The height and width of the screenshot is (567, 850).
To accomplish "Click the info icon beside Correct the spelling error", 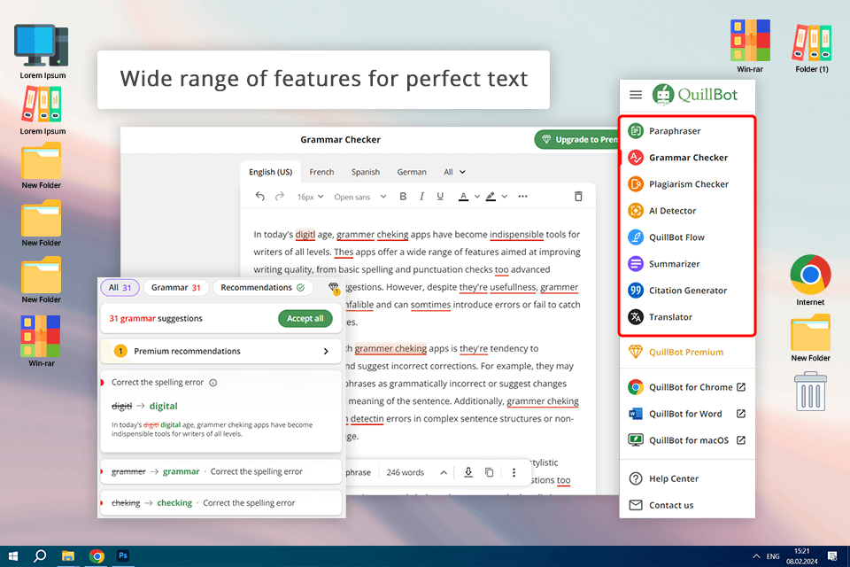I will coord(213,383).
